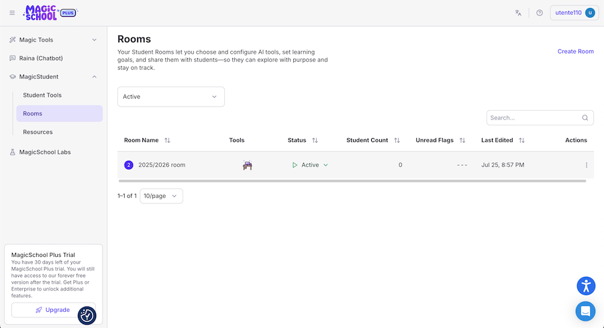Sort by Room Name arrows icon

tap(167, 140)
